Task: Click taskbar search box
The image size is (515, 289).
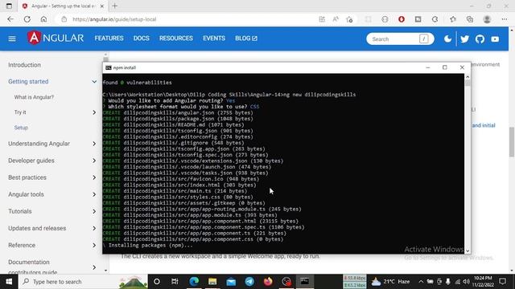Action: coord(83,282)
